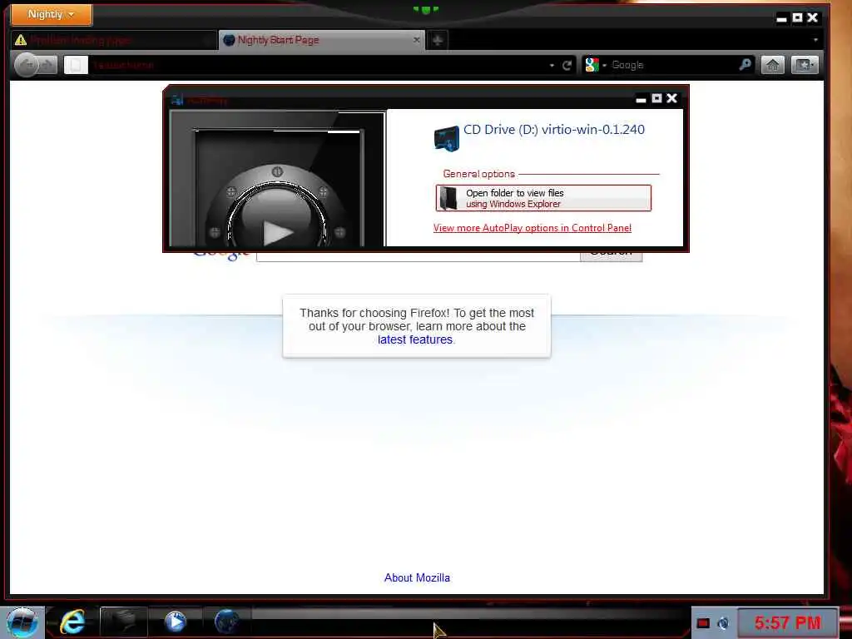Maximize the AutoPlay dialog
852x639 pixels.
click(x=656, y=98)
